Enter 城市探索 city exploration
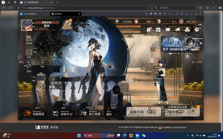 pyautogui.click(x=182, y=112)
